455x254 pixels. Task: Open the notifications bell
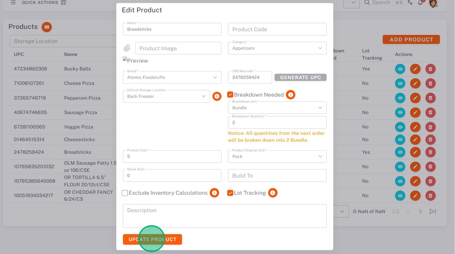(420, 3)
